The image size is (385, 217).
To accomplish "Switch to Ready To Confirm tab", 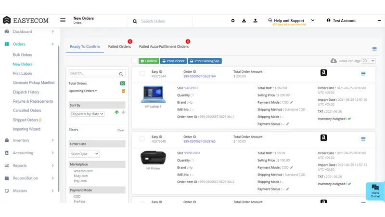I will [85, 46].
